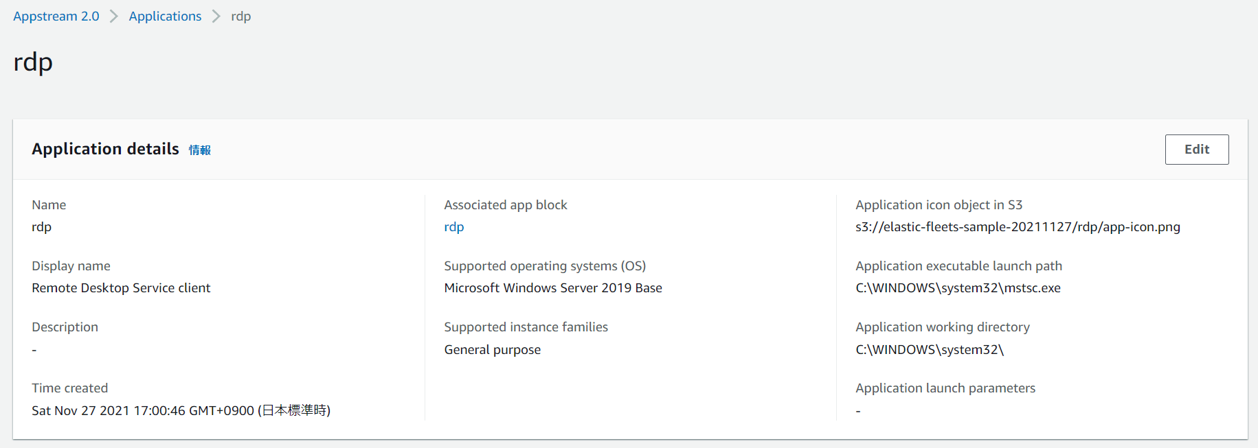Go to the Applications breadcrumb link
The image size is (1258, 448).
tap(165, 16)
